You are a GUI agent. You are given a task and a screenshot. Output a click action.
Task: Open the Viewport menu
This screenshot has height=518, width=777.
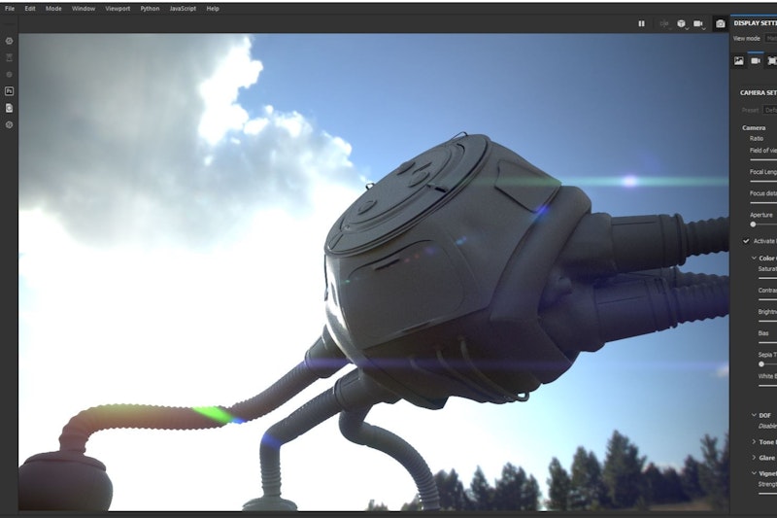click(117, 8)
